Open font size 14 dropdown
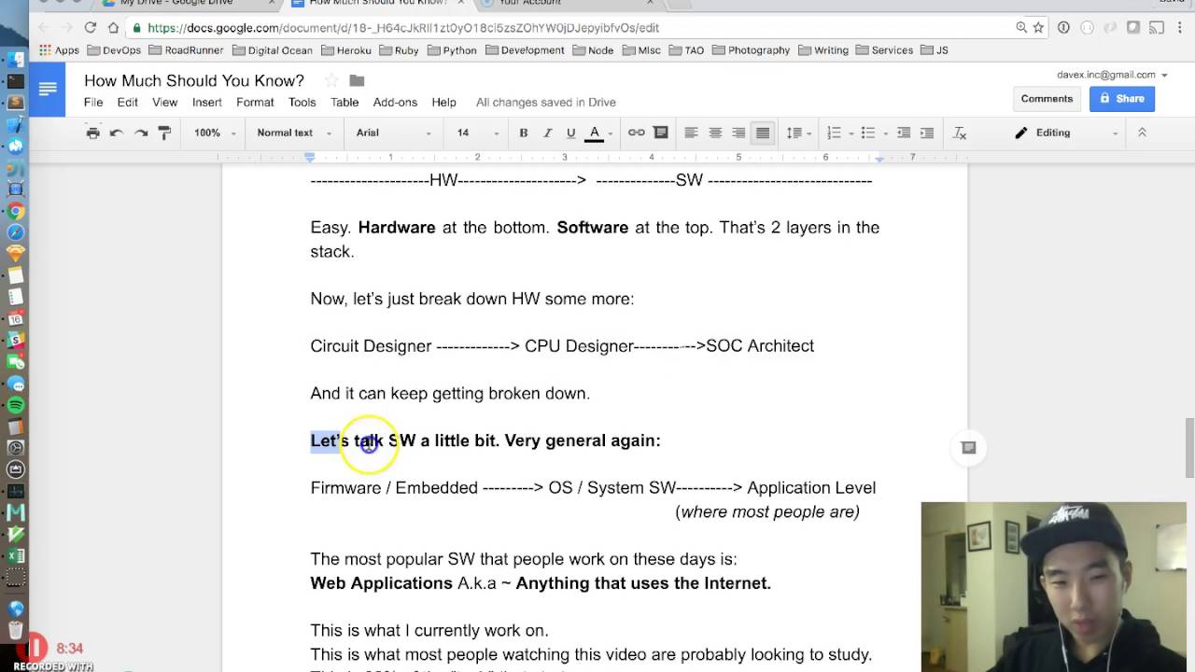The width and height of the screenshot is (1195, 672). (478, 133)
